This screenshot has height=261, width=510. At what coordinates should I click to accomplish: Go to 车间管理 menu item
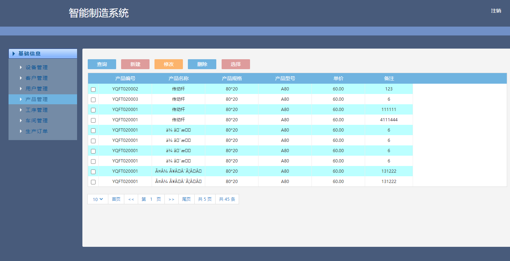pyautogui.click(x=37, y=121)
